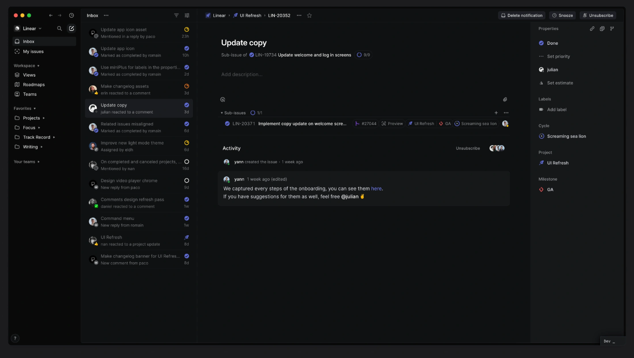Click the 'here' link in yann's comment
634x358 pixels.
[376, 188]
